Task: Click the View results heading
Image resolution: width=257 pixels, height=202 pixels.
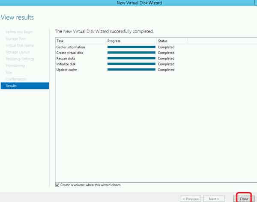Action: (x=17, y=18)
